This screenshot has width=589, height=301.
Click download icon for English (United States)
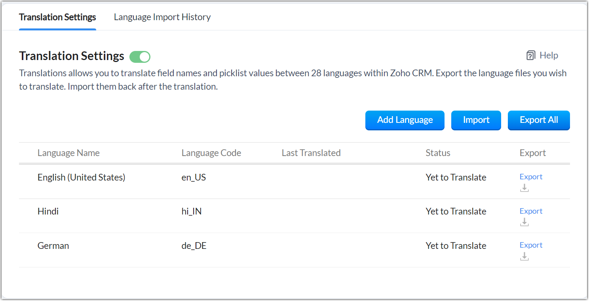pyautogui.click(x=524, y=188)
